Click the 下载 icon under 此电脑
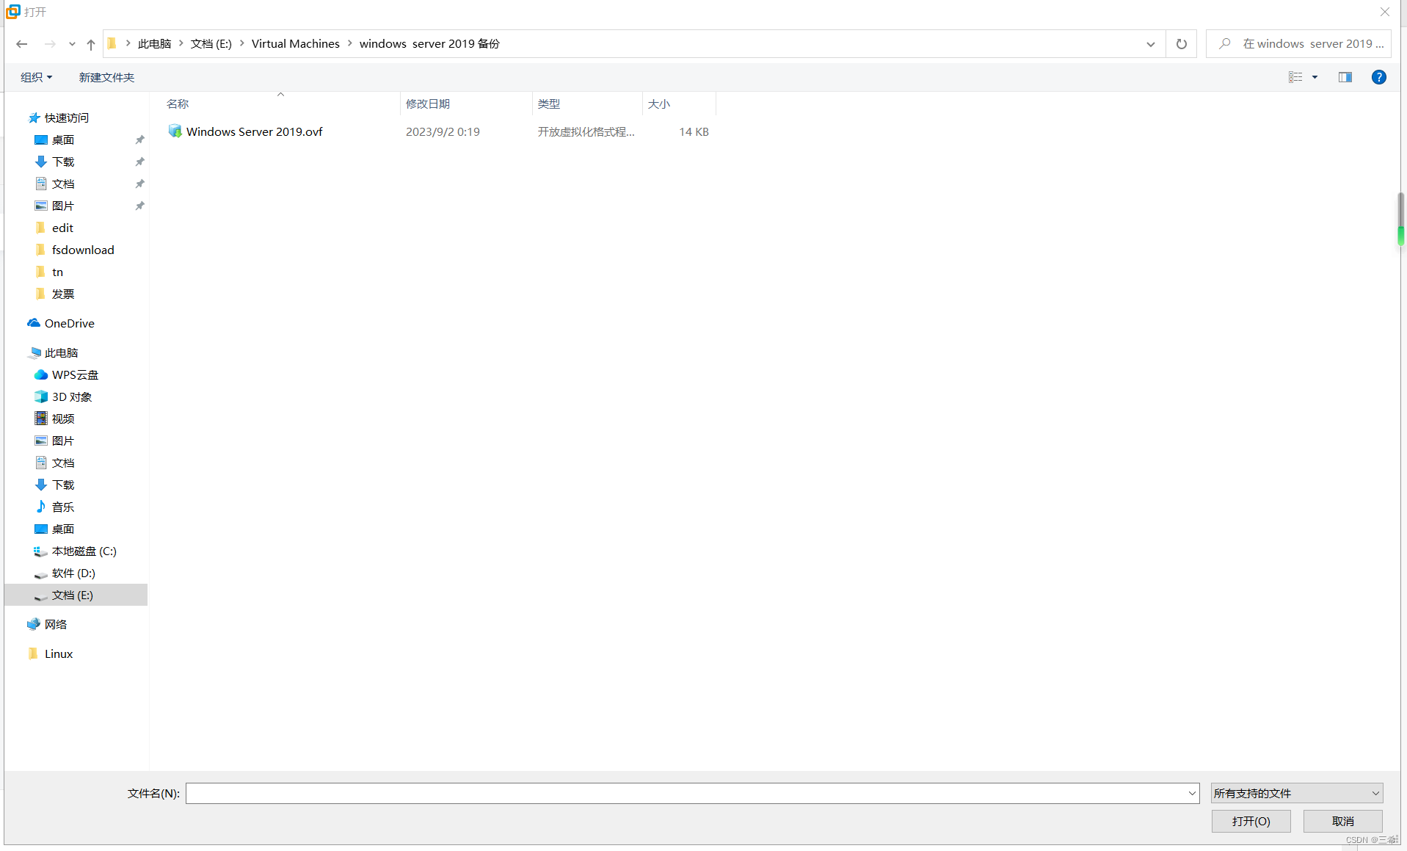The width and height of the screenshot is (1407, 851). 41,485
